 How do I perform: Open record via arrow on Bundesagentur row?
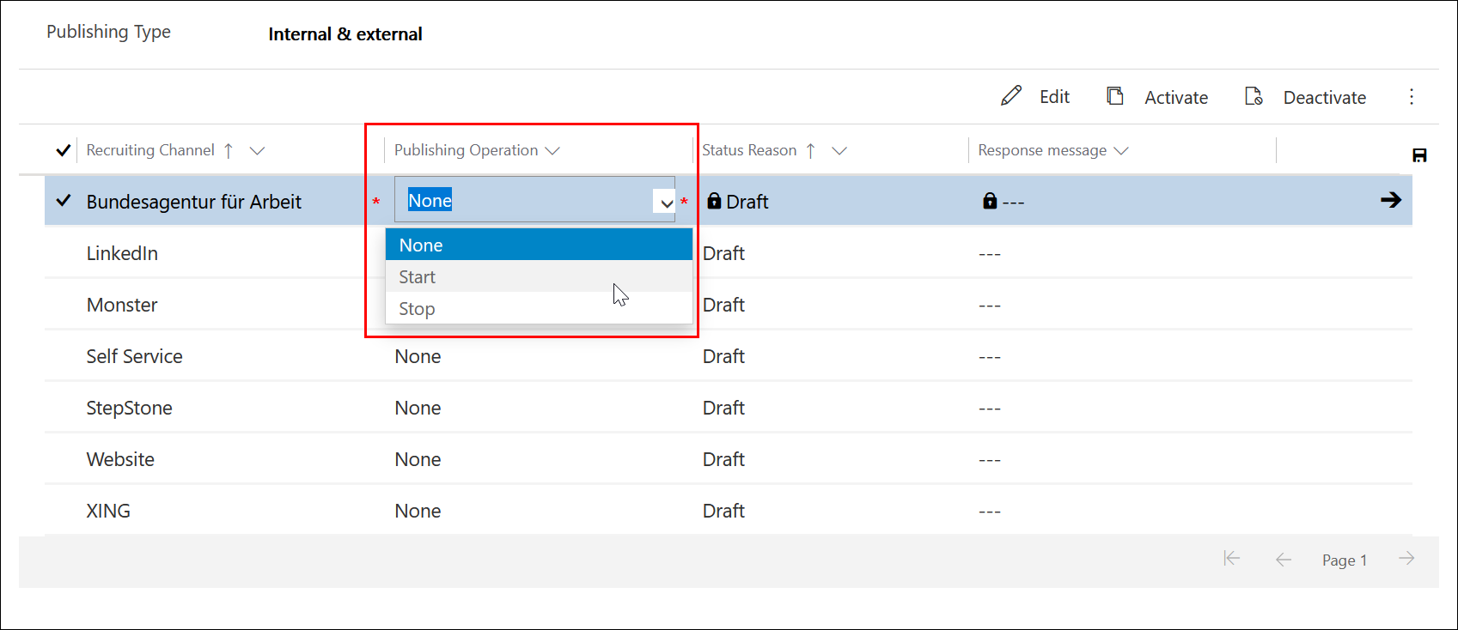[1391, 200]
